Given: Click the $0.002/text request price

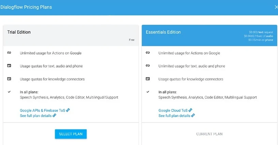Looking at the screenshot, I should tap(261, 32).
